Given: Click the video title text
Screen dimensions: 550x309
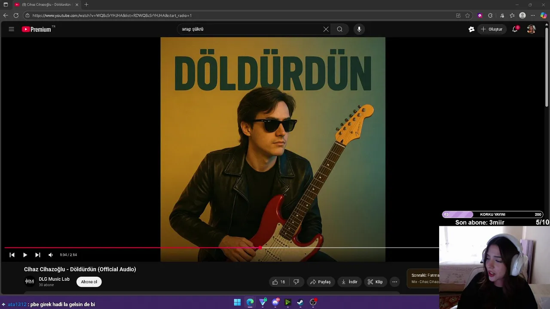Looking at the screenshot, I should click(x=80, y=270).
